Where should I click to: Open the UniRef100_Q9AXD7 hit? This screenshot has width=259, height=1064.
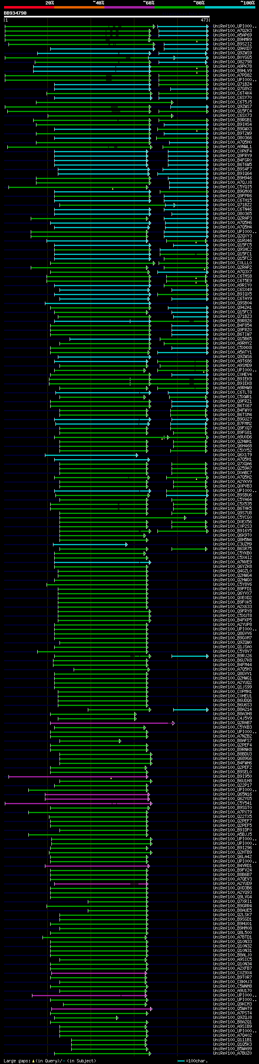tap(232, 49)
